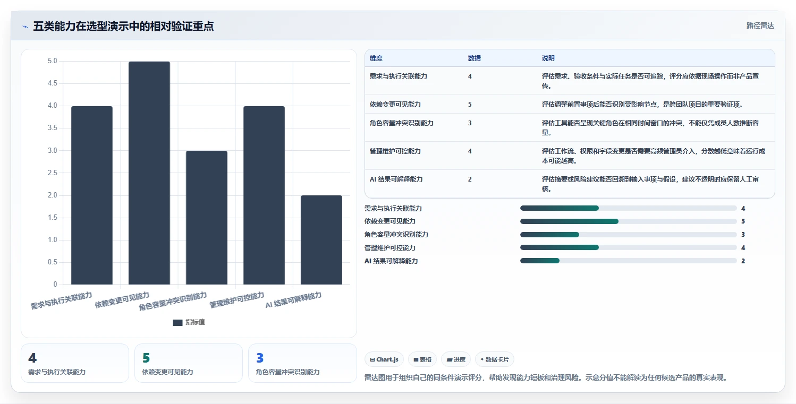Click the progress bar for AI 结果可解释能力
The width and height of the screenshot is (796, 404).
[629, 261]
